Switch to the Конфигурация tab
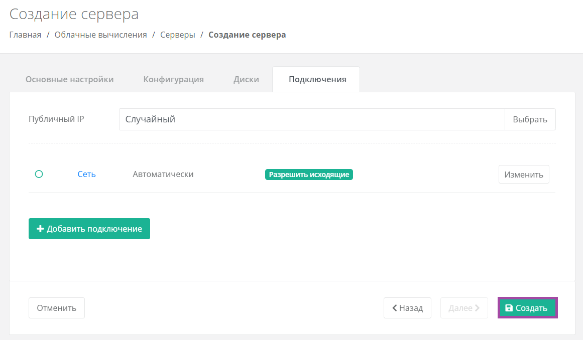Image resolution: width=583 pixels, height=340 pixels. (x=174, y=79)
